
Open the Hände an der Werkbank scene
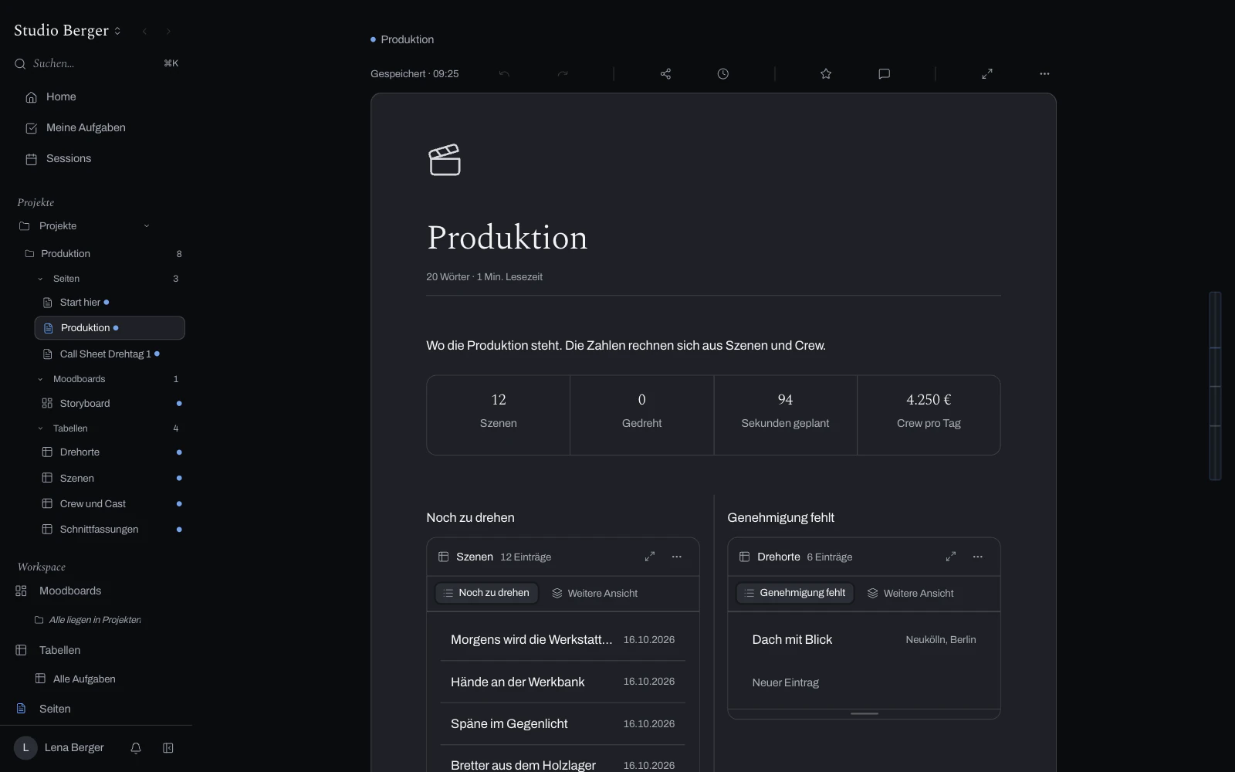point(563,682)
